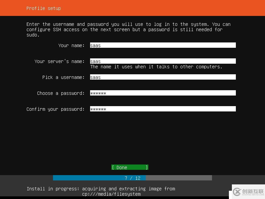Activate the Done button
The image size is (265, 199).
click(130, 167)
